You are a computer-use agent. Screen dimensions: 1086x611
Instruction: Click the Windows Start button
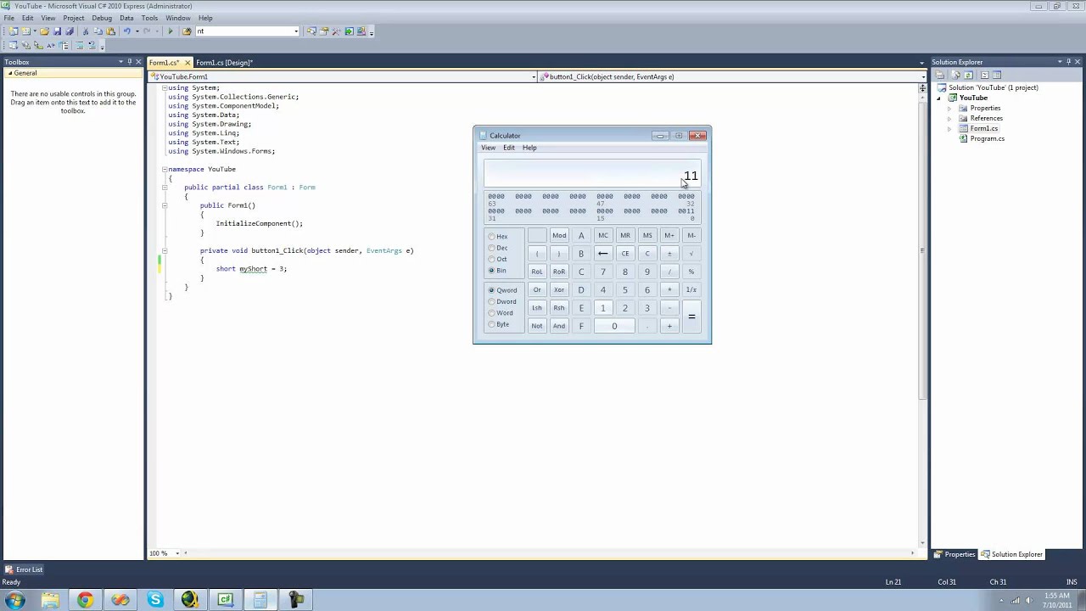tap(14, 600)
